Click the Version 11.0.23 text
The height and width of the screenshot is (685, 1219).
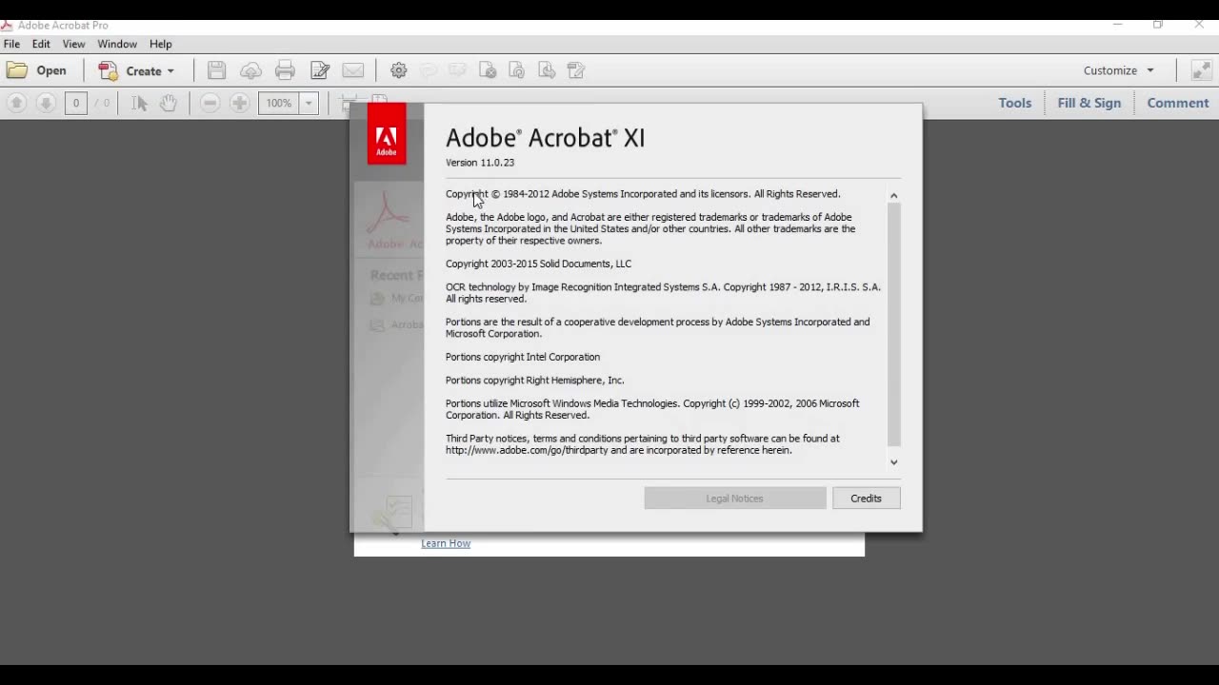point(480,163)
